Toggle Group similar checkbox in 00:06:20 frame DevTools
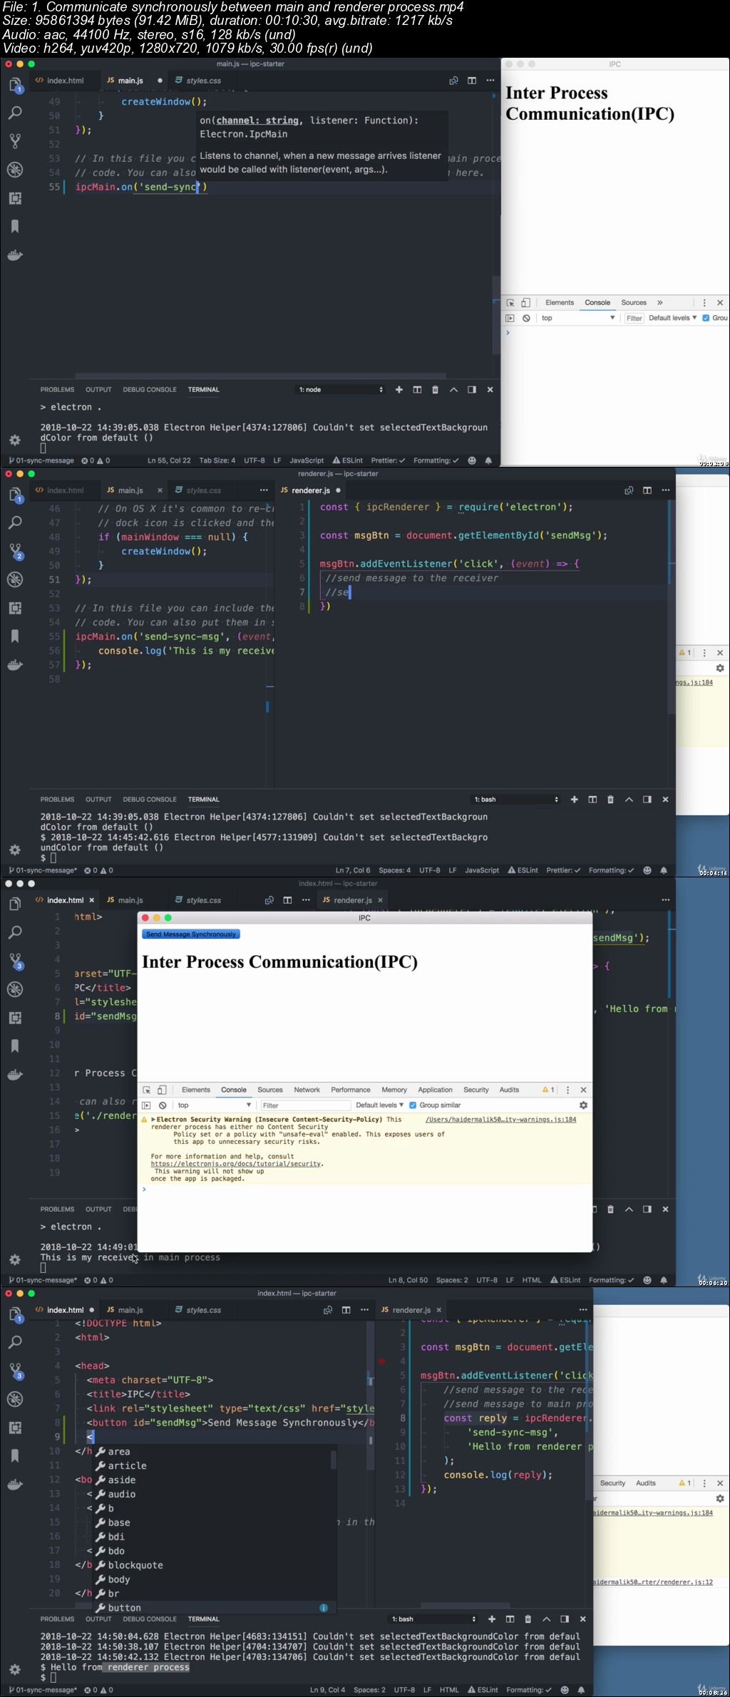 pyautogui.click(x=413, y=1105)
